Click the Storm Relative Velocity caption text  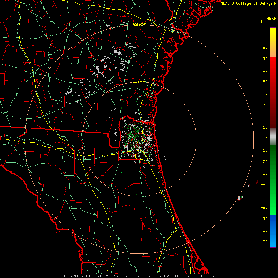(139, 276)
